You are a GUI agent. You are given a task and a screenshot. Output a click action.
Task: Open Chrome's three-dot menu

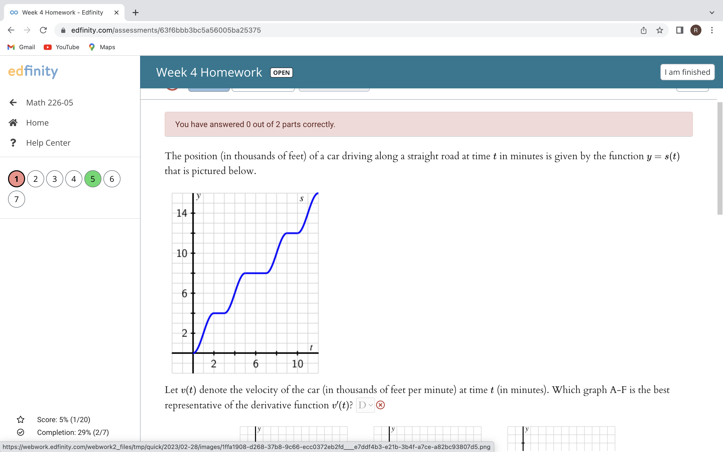(x=712, y=30)
